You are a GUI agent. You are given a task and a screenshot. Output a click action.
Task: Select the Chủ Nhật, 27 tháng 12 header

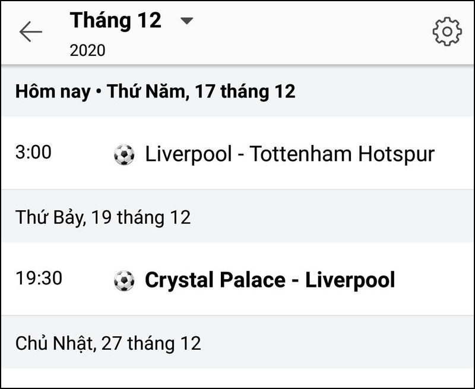point(108,343)
